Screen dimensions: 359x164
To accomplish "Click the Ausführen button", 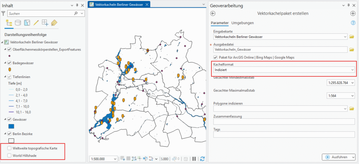I will (339, 157).
